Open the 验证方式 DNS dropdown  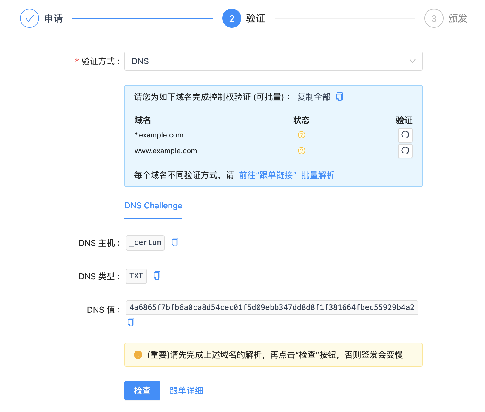click(x=268, y=61)
